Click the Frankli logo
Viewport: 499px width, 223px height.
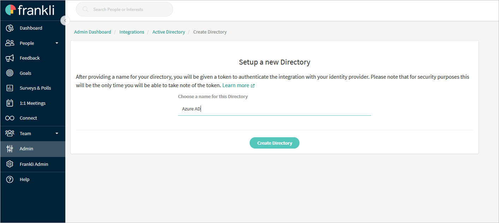click(30, 10)
